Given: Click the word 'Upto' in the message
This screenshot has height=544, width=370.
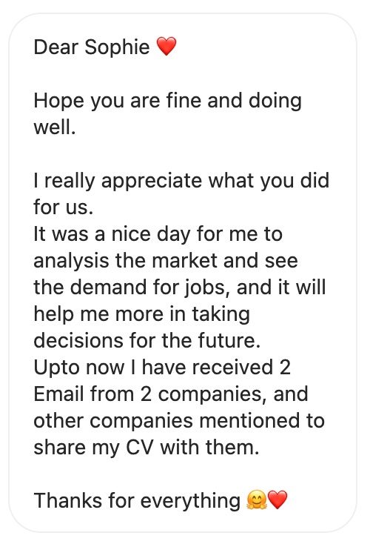Looking at the screenshot, I should point(56,368).
